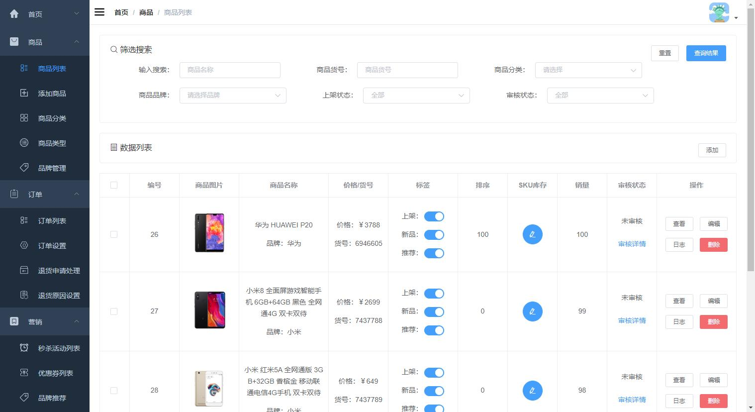755x412 pixels.
Task: Click the shopping bag icon beside 商品
Action: 14,42
